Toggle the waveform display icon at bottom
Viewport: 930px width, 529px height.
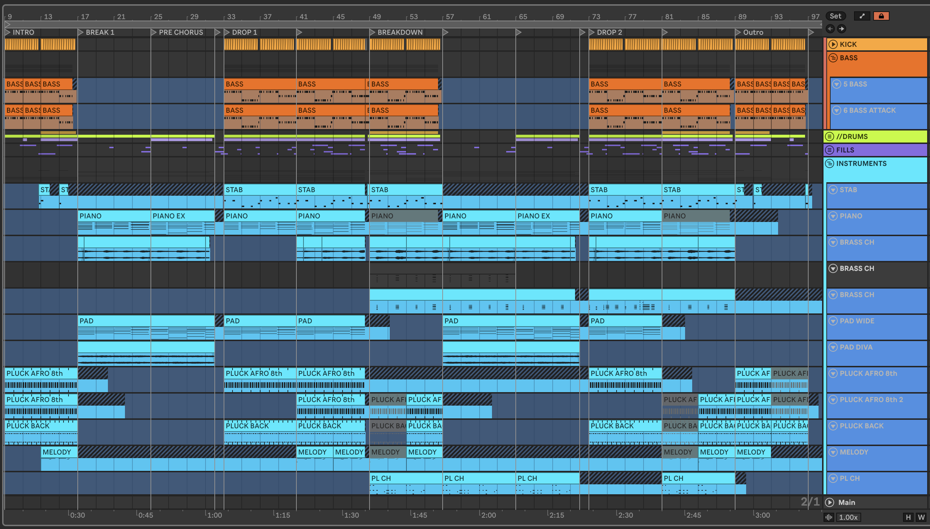[829, 517]
